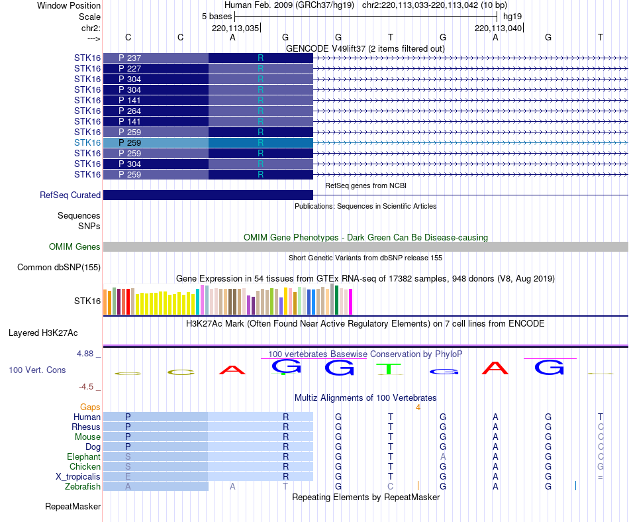This screenshot has height=522, width=629.
Task: Click the STK16 label beside GTEx chart
Action: pyautogui.click(x=87, y=301)
